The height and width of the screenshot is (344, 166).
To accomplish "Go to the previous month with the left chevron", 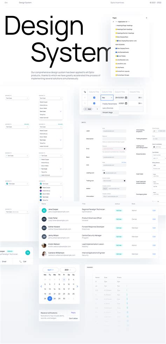I will click(41, 286).
